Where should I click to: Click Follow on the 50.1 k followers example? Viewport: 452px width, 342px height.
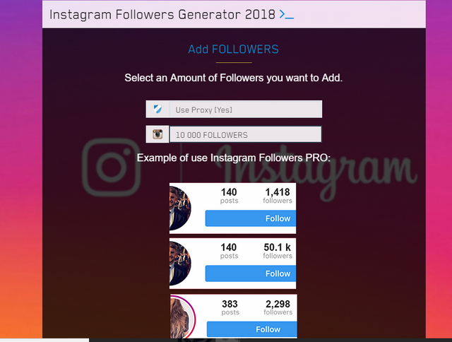250,273
